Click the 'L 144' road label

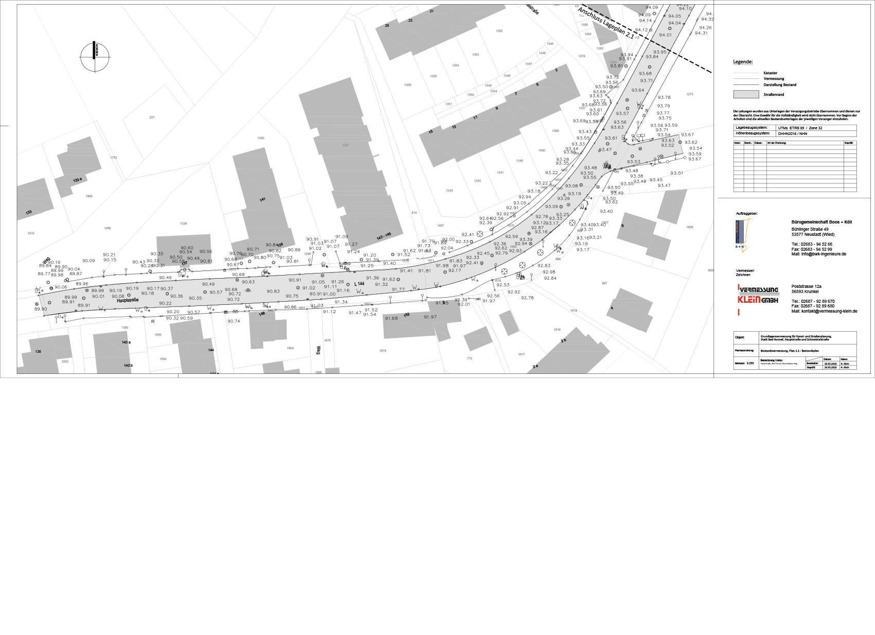coord(359,284)
